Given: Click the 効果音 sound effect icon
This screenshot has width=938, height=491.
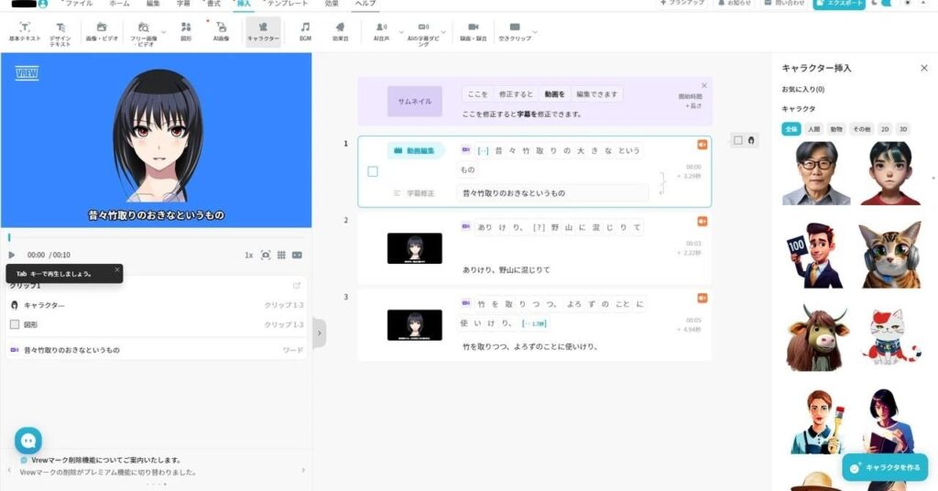Looking at the screenshot, I should point(340,32).
